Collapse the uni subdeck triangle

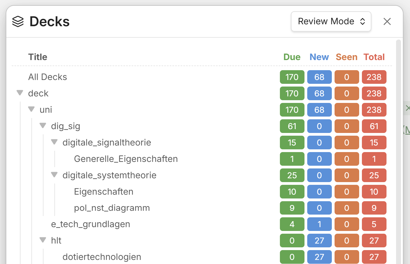pyautogui.click(x=31, y=109)
